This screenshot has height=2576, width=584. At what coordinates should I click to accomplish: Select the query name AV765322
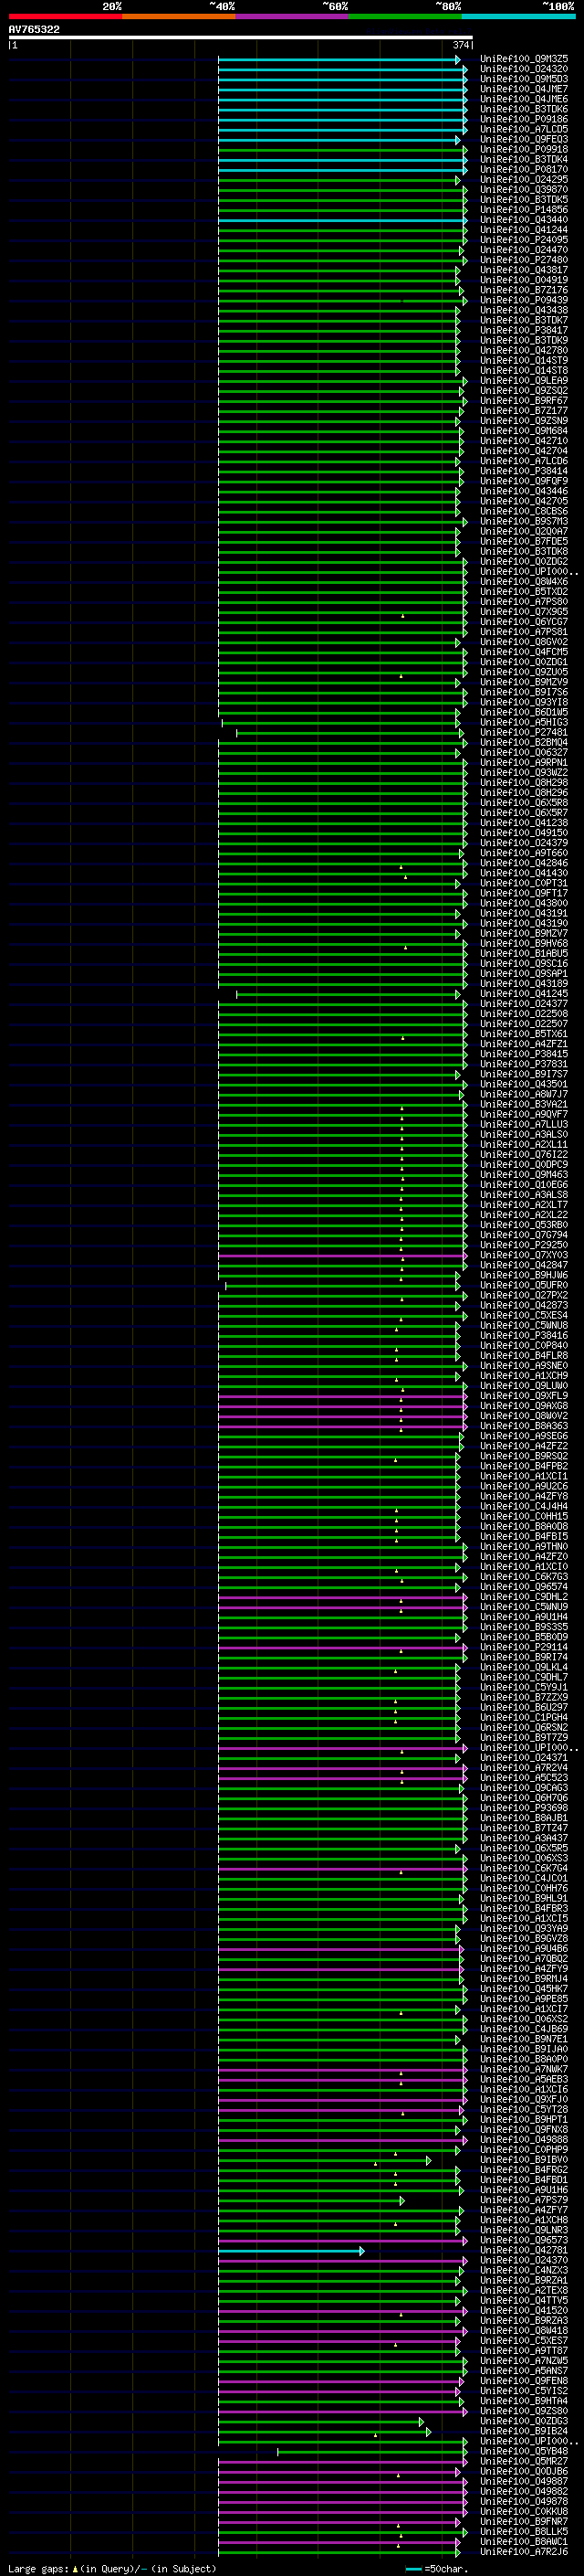pos(34,29)
